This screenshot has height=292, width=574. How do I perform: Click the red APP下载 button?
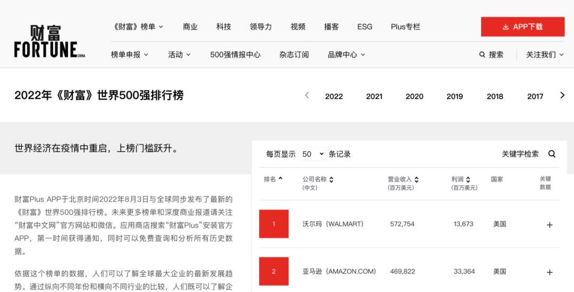[x=523, y=27]
